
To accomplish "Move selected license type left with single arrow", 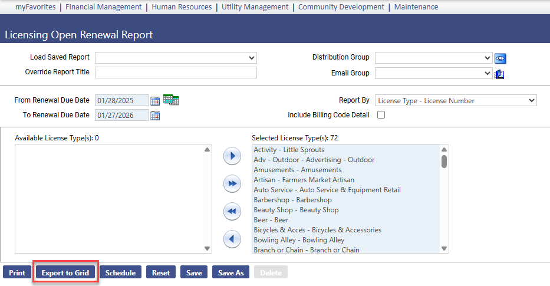I will pos(232,239).
